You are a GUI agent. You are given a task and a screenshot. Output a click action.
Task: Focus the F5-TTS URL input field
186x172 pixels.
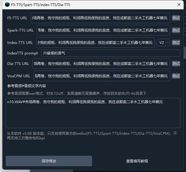click(101, 18)
